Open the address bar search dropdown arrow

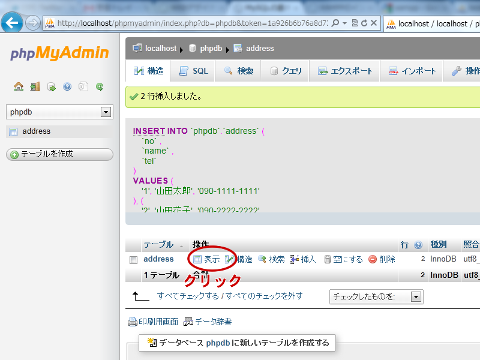[344, 23]
